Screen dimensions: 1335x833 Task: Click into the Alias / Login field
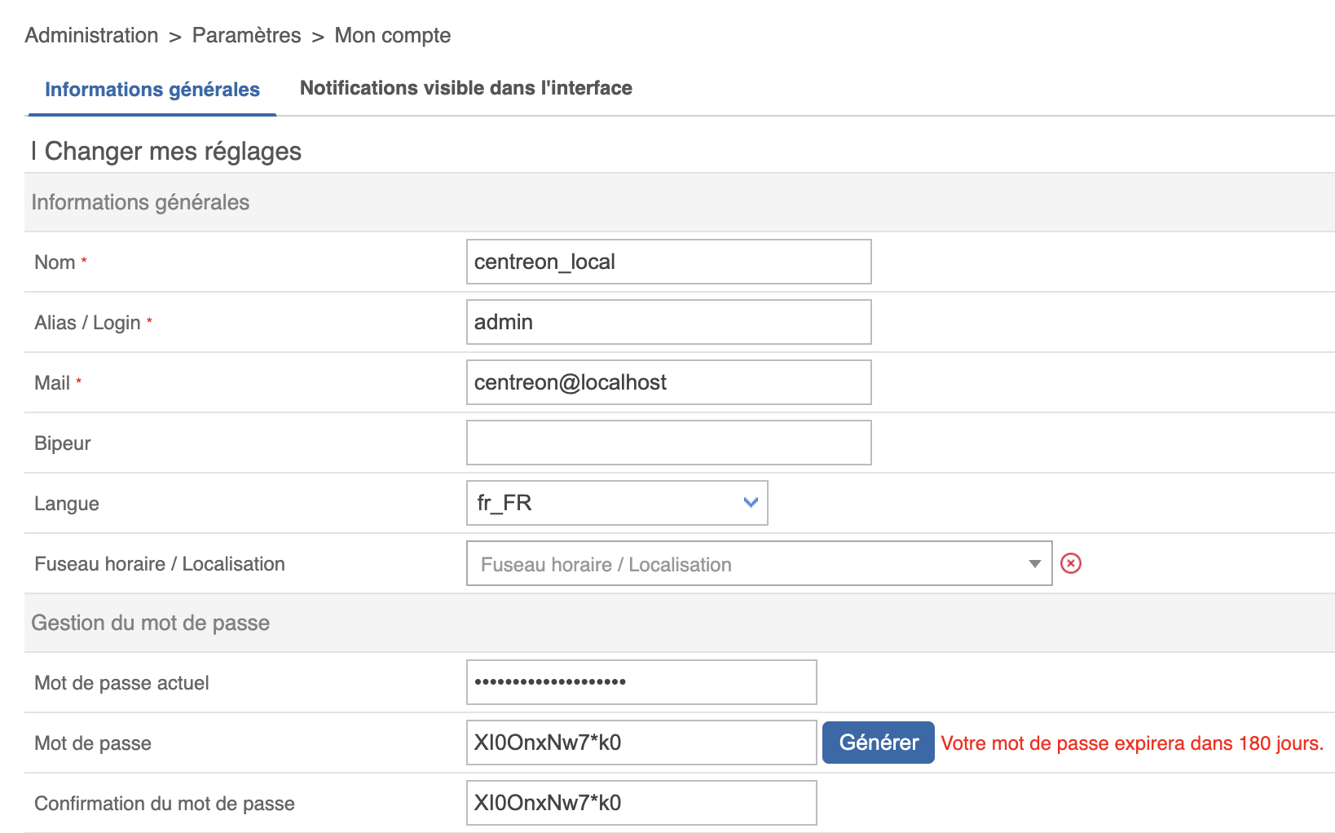(x=668, y=322)
